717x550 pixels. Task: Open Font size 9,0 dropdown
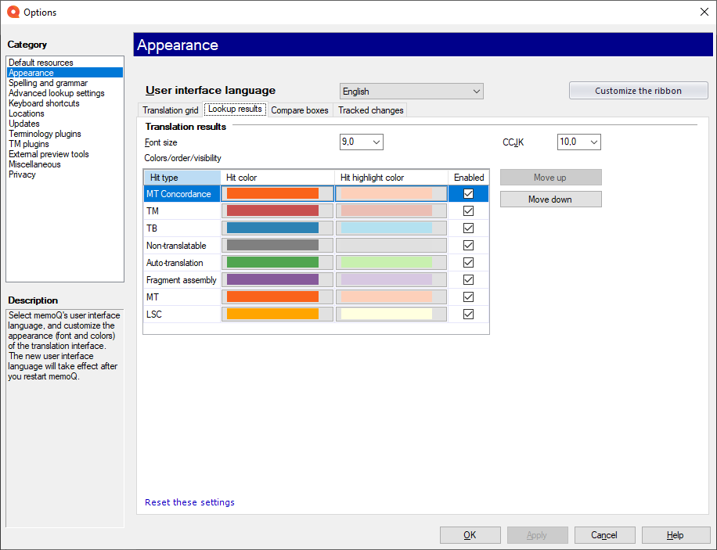362,142
